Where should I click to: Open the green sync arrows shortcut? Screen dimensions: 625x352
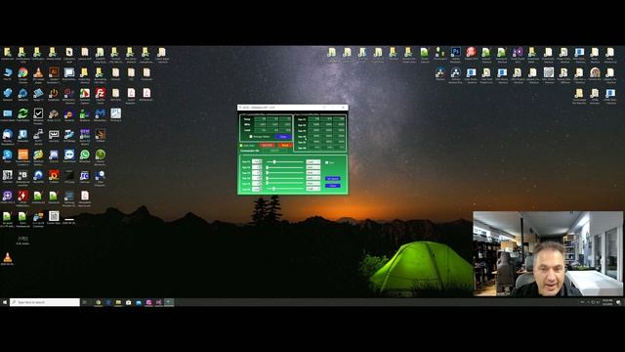[22, 113]
